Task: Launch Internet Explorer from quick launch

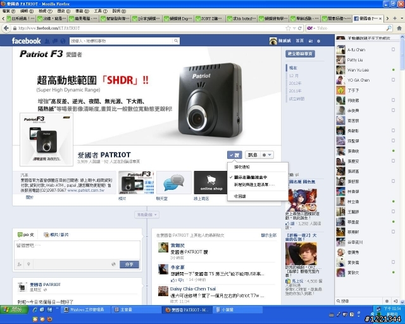Action: [35, 309]
